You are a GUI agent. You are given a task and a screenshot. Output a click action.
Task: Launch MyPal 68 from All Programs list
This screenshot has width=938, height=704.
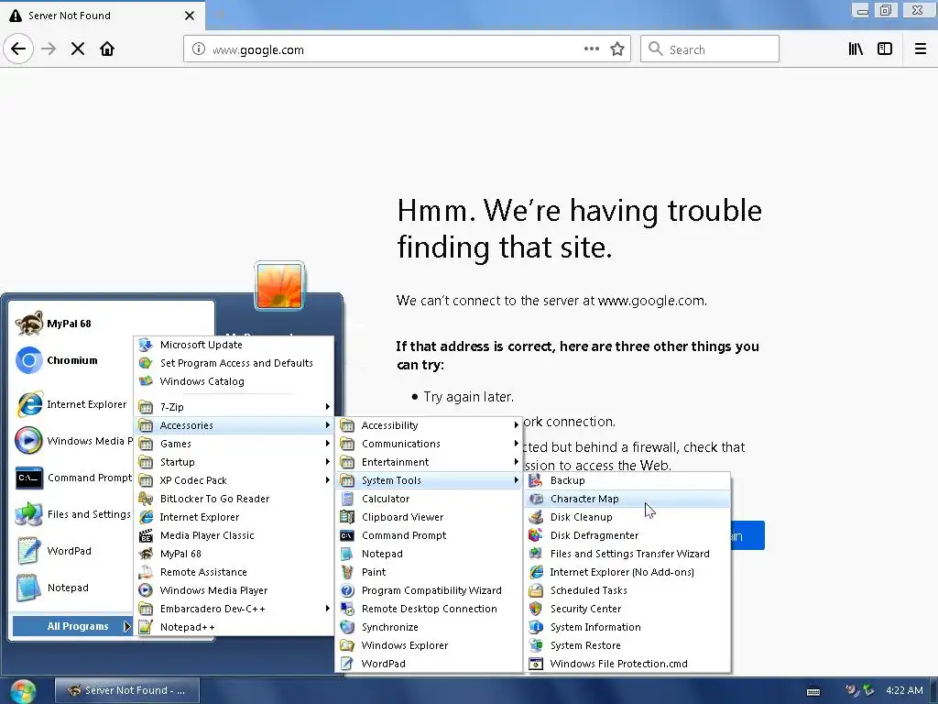point(234,554)
